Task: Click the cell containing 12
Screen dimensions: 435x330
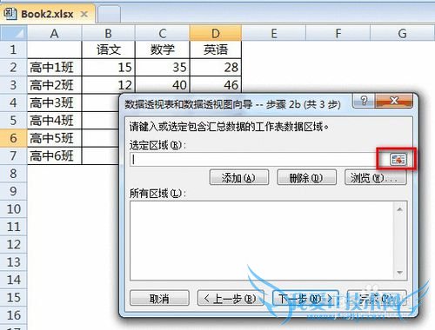Action: coord(109,85)
